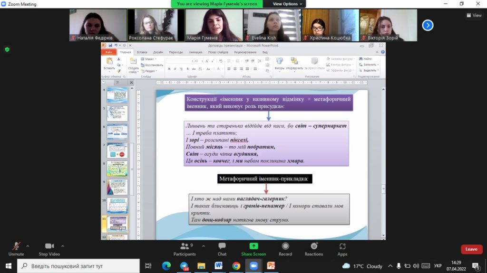
Task: Open Zoom Apps
Action: coord(342,249)
